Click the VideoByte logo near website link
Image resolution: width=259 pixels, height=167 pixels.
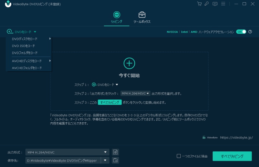(210, 138)
